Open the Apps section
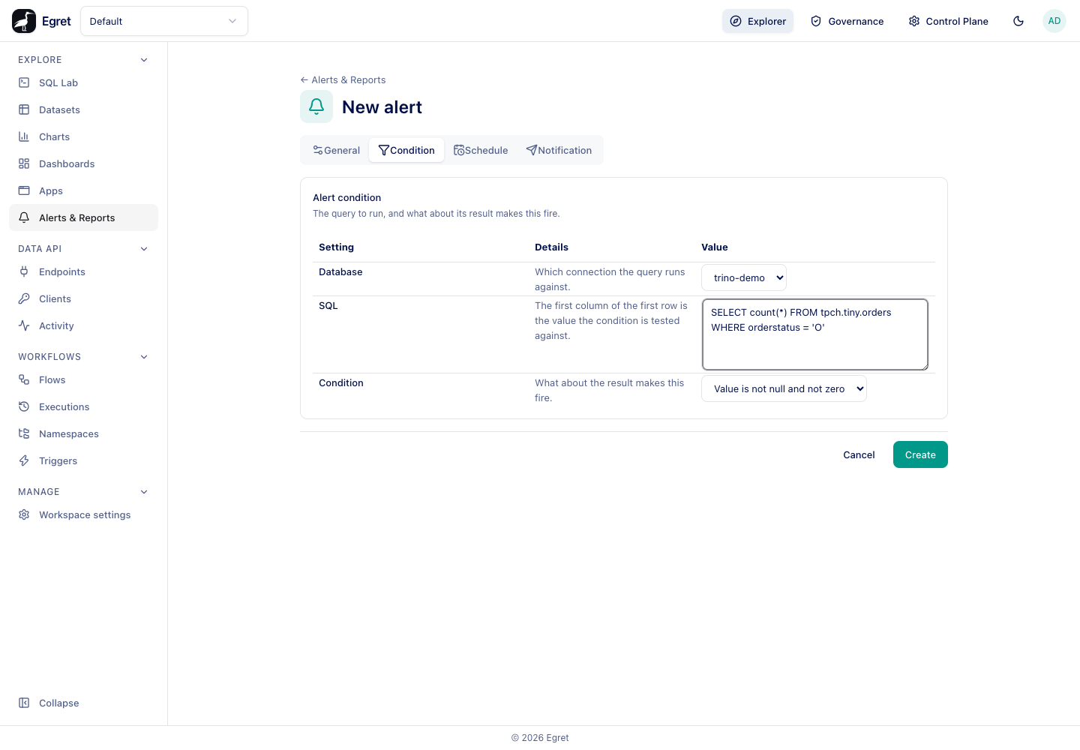The height and width of the screenshot is (750, 1080). tap(83, 190)
